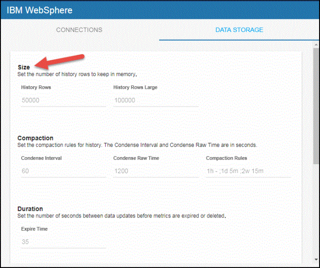Click the Compaction Rules label text

click(x=226, y=158)
